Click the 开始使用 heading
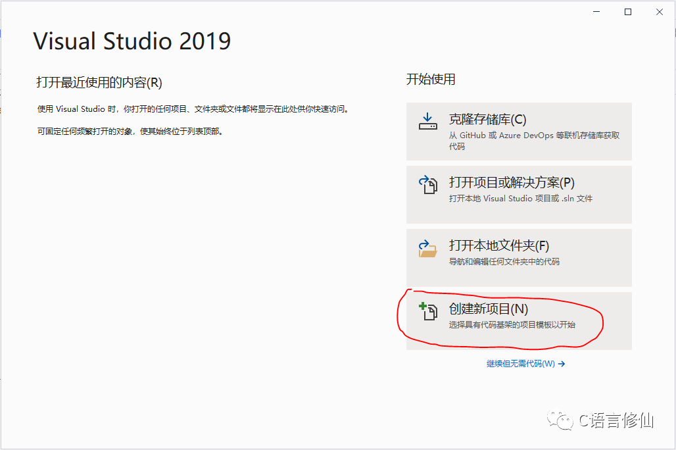 coord(431,80)
